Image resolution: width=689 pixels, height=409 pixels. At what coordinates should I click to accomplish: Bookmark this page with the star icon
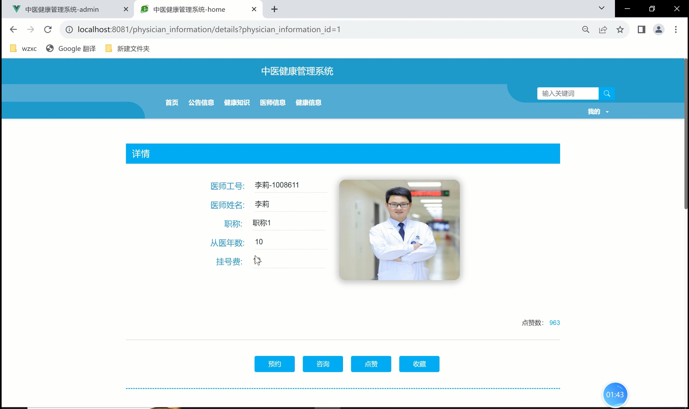620,30
